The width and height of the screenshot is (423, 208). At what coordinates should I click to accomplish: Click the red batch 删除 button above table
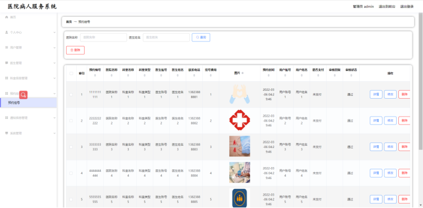coord(75,50)
